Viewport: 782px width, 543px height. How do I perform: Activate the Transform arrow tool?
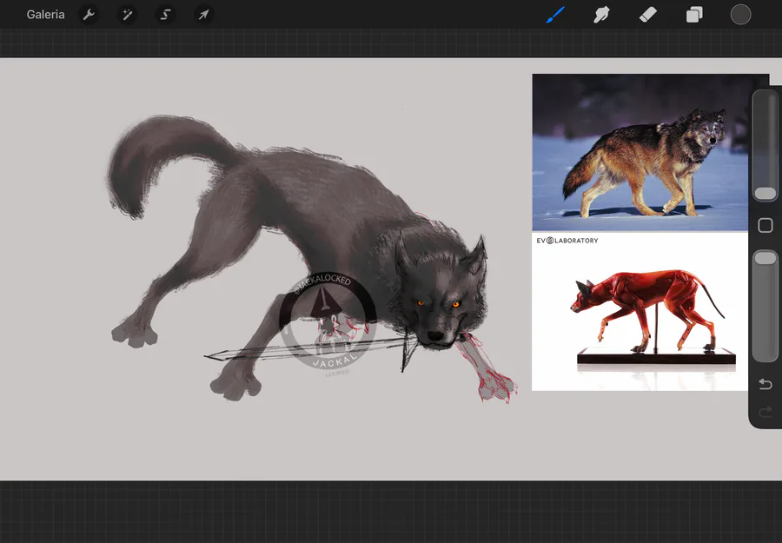(x=202, y=15)
